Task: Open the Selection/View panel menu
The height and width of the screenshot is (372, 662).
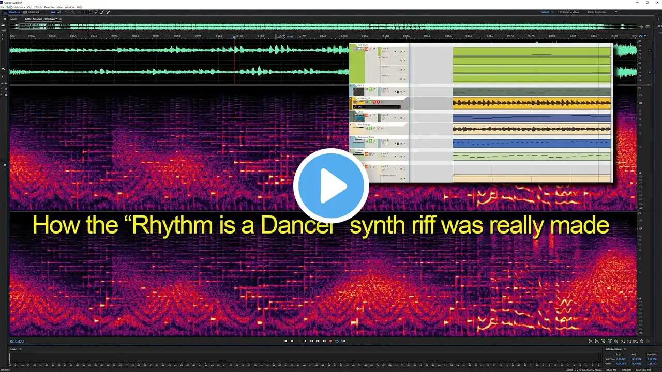Action: coord(624,349)
